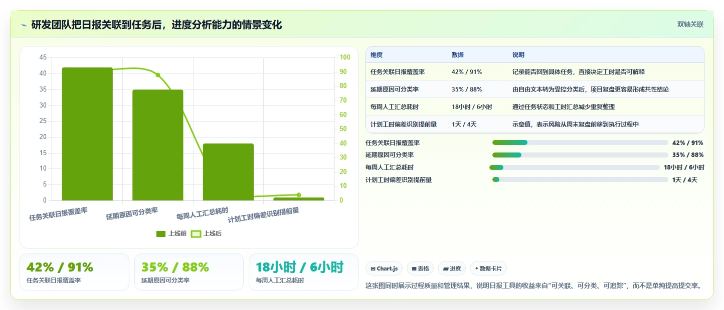Click the 表格 tag
Image resolution: width=724 pixels, height=310 pixels.
(420, 268)
